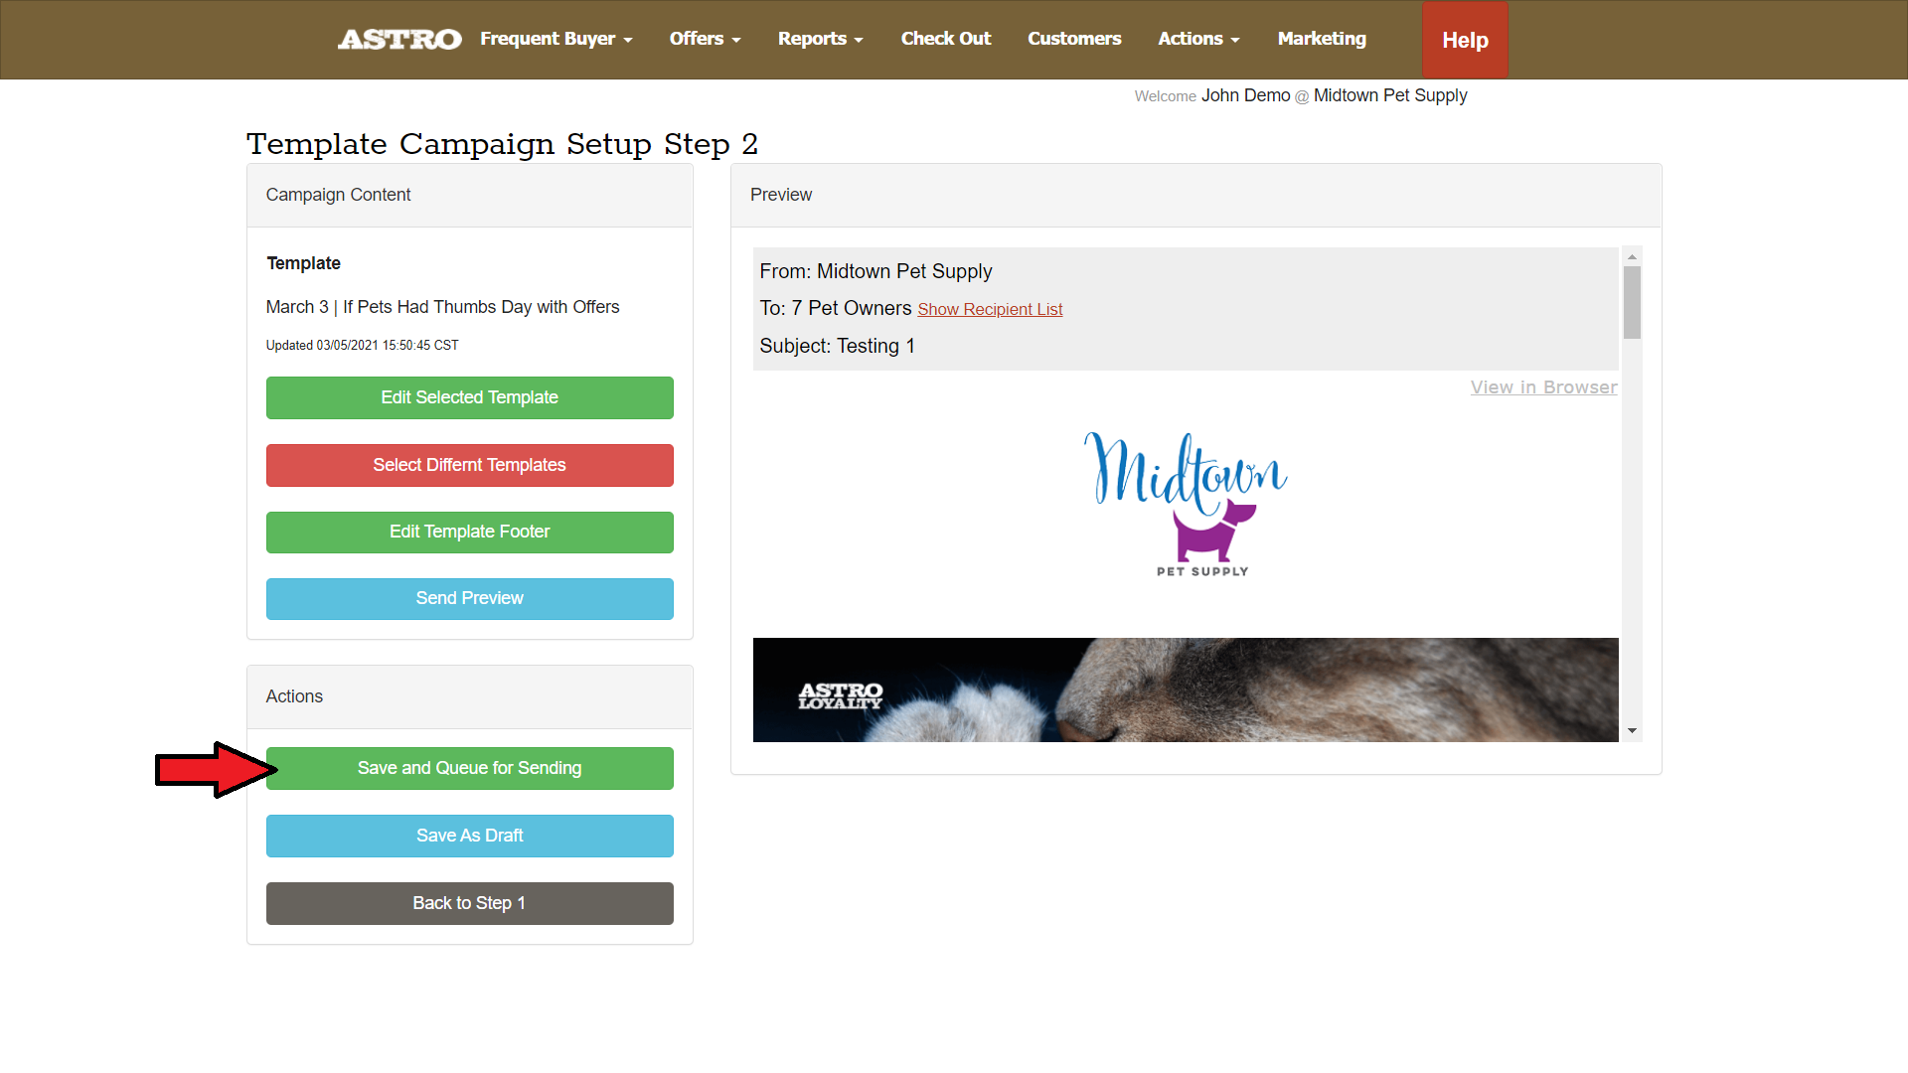Click the preview scrollbar thumb

tap(1632, 302)
